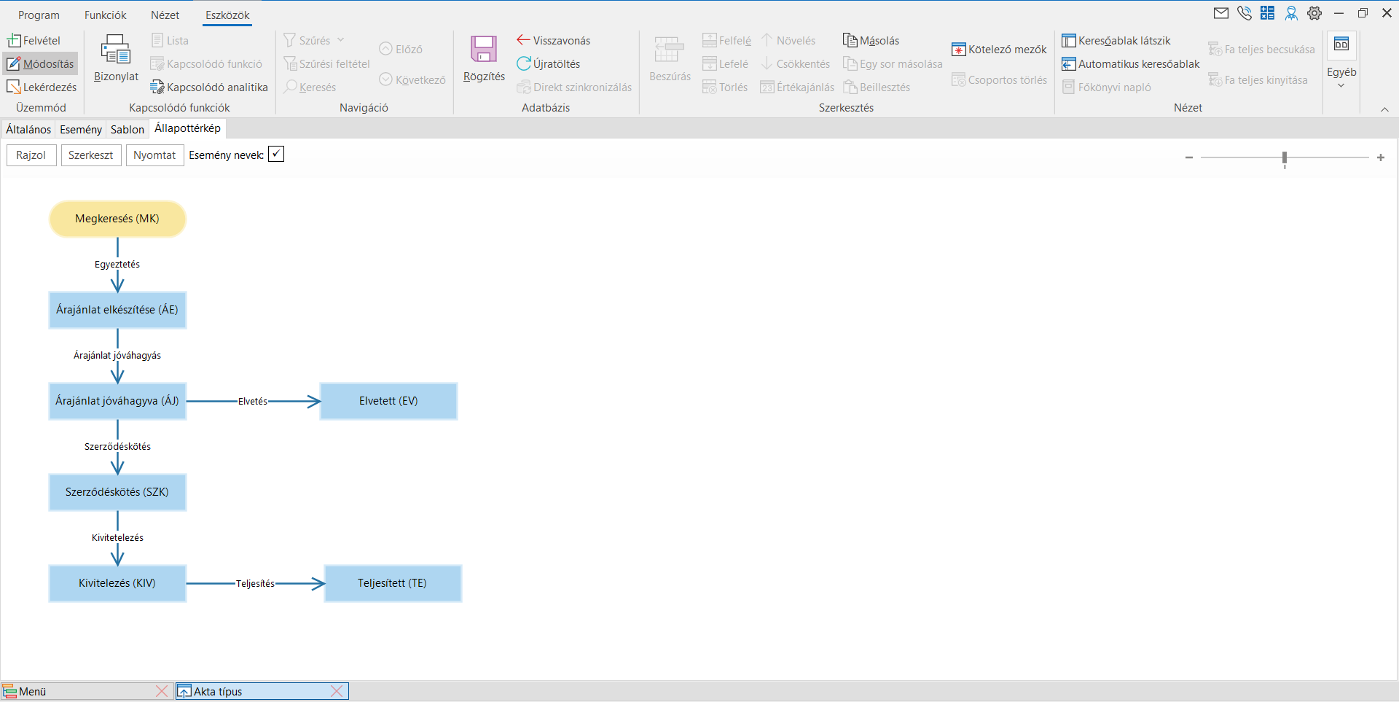Click the phone icon in title bar
The height and width of the screenshot is (702, 1399).
pos(1244,13)
